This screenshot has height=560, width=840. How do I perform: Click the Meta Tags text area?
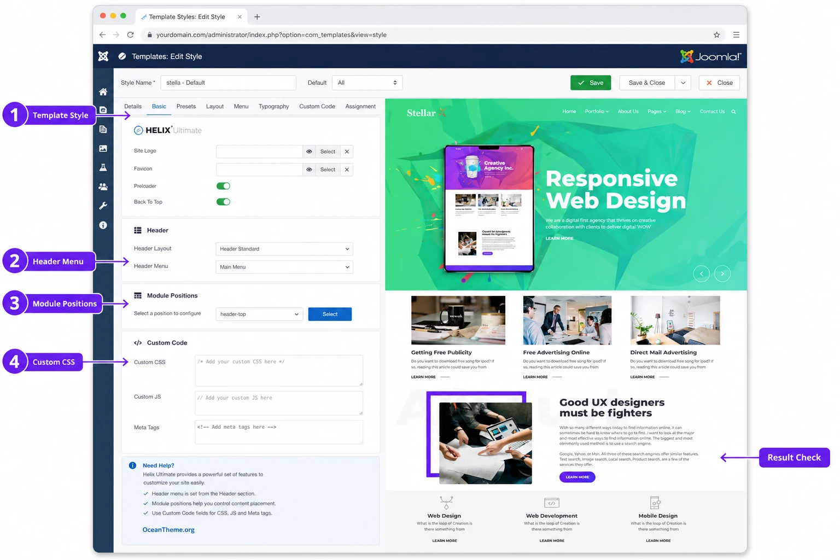[279, 432]
